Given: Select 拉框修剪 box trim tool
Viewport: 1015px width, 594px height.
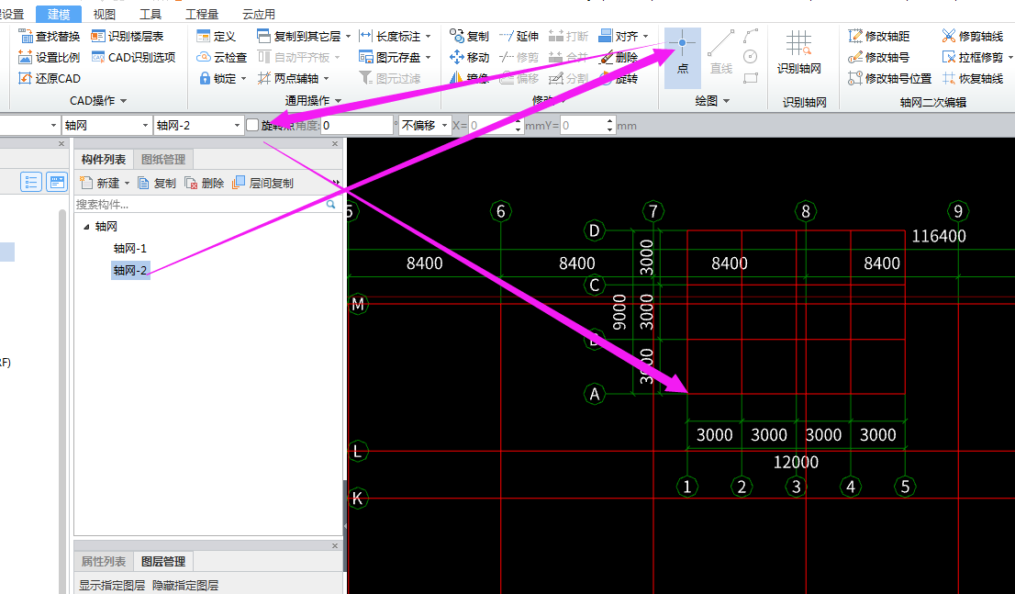Looking at the screenshot, I should tap(973, 57).
